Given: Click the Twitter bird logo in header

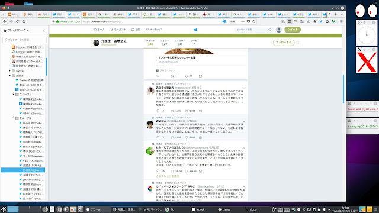Looking at the screenshot, I should pos(195,30).
